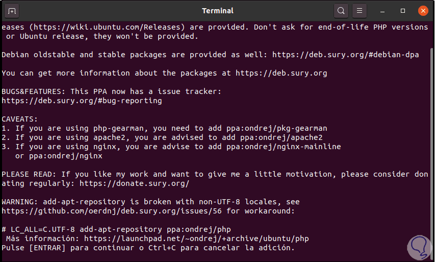
Task: Open the launchpad.net ondrej php archive link
Action: coord(196,239)
